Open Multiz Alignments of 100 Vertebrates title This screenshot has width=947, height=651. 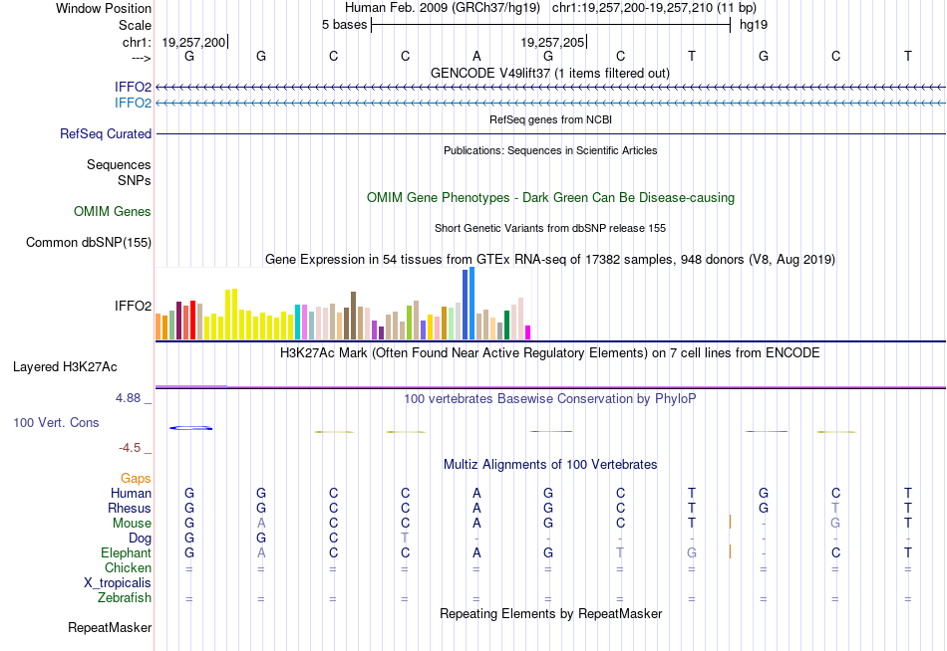click(x=550, y=465)
